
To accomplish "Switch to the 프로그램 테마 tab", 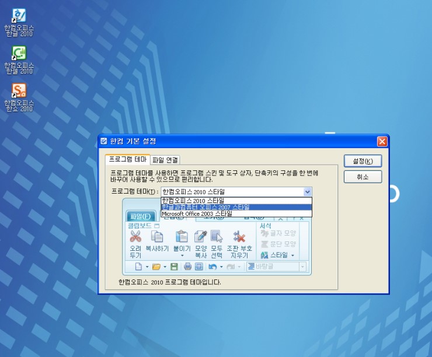I will point(128,159).
